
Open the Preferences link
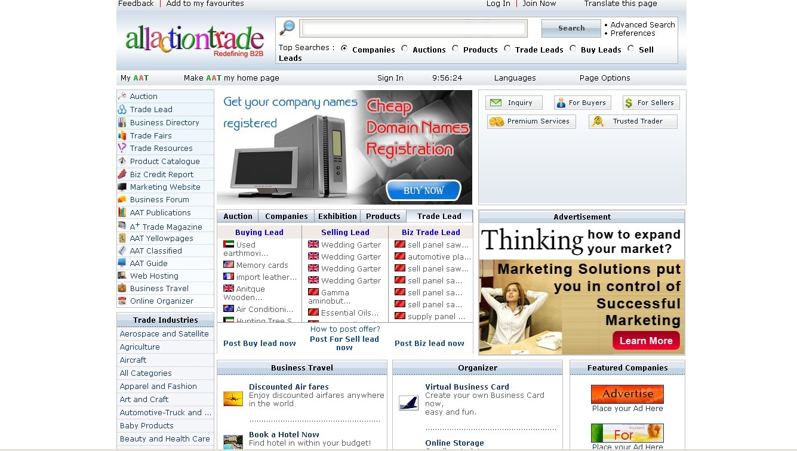point(633,33)
